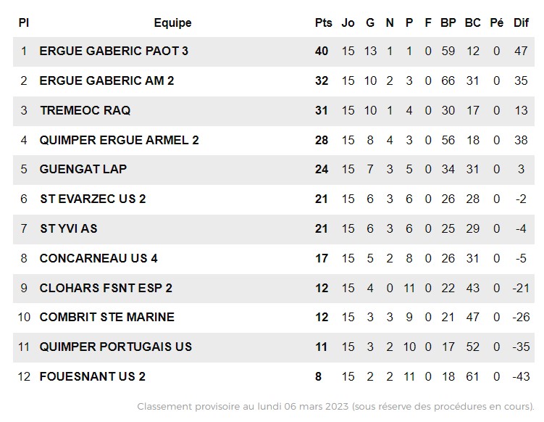Image resolution: width=544 pixels, height=422 pixels.
Task: Click the Classement provisoire footnote text
Action: pos(335,406)
